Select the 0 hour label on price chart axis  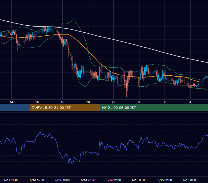[139, 102]
